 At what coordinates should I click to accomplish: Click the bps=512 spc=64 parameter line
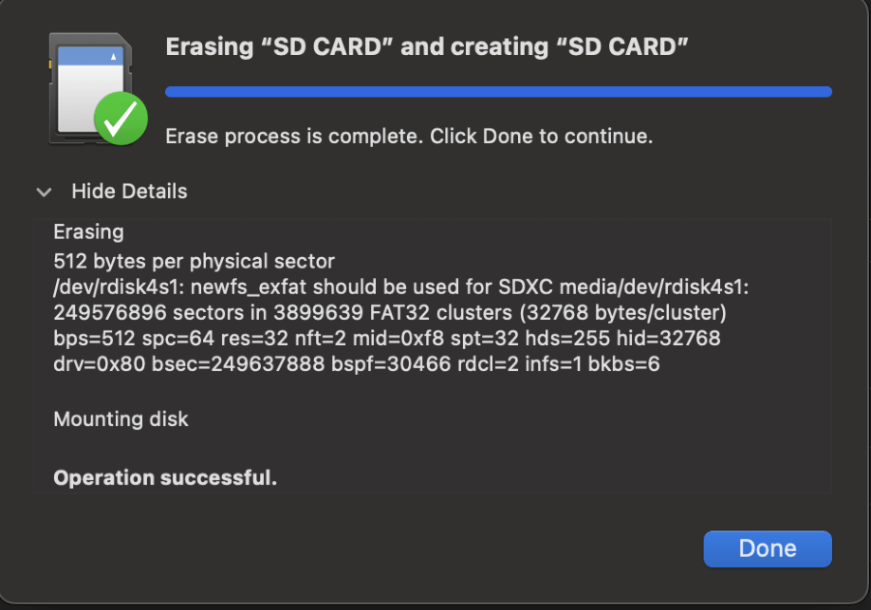click(386, 339)
